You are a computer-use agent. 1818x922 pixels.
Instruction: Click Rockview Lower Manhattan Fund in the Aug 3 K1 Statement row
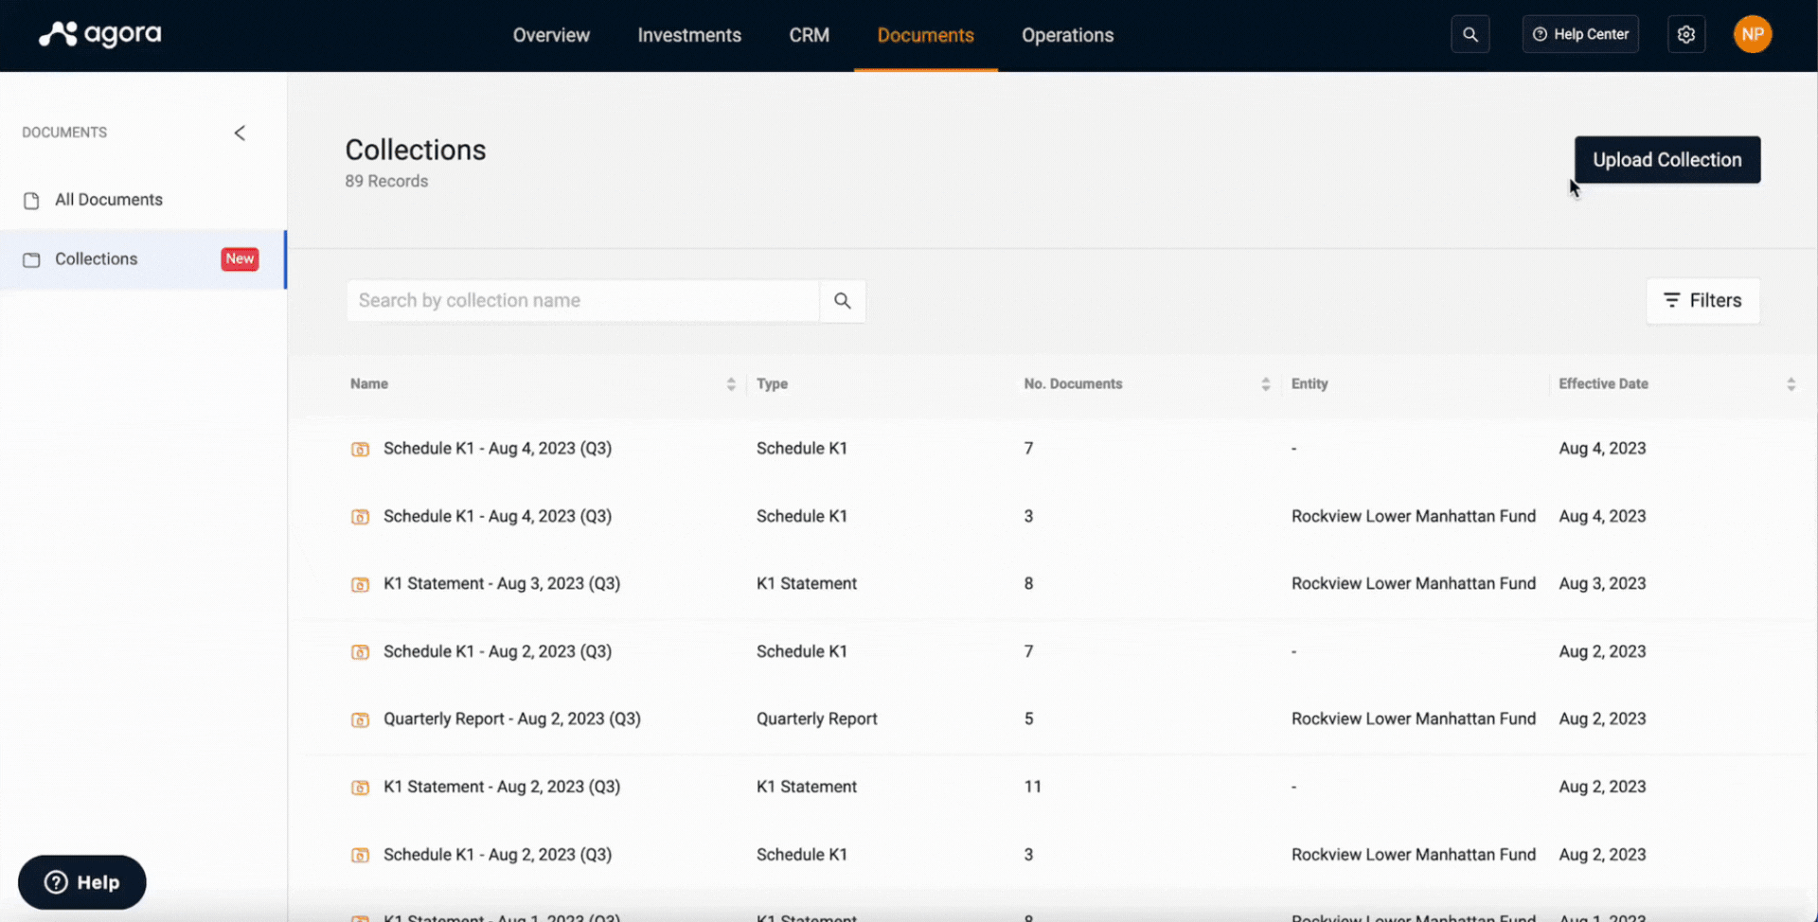(1414, 584)
